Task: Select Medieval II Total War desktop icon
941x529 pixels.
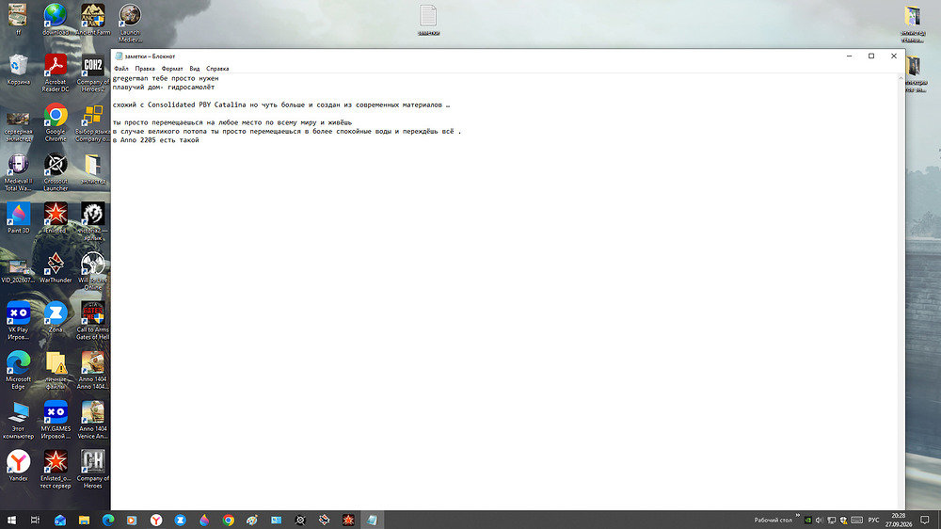Action: (x=18, y=172)
